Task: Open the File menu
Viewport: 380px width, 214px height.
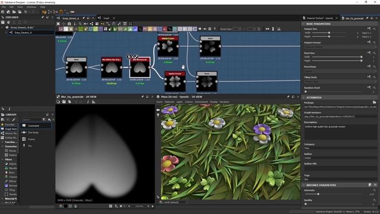Action: click(x=4, y=7)
